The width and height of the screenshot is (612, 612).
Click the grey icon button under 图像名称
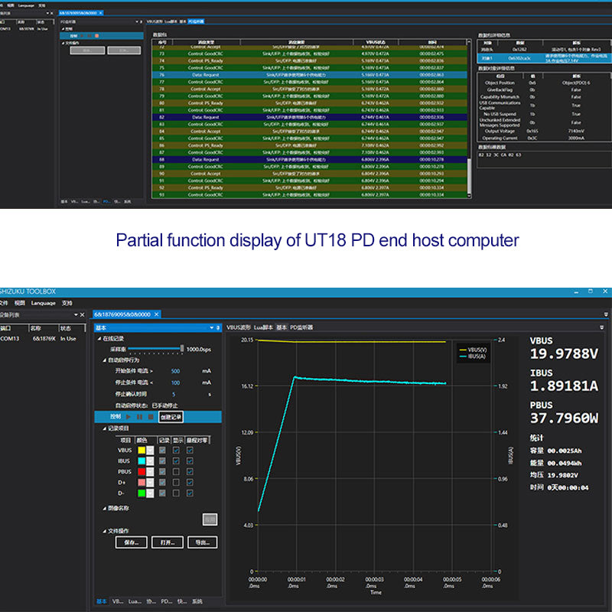pos(210,519)
